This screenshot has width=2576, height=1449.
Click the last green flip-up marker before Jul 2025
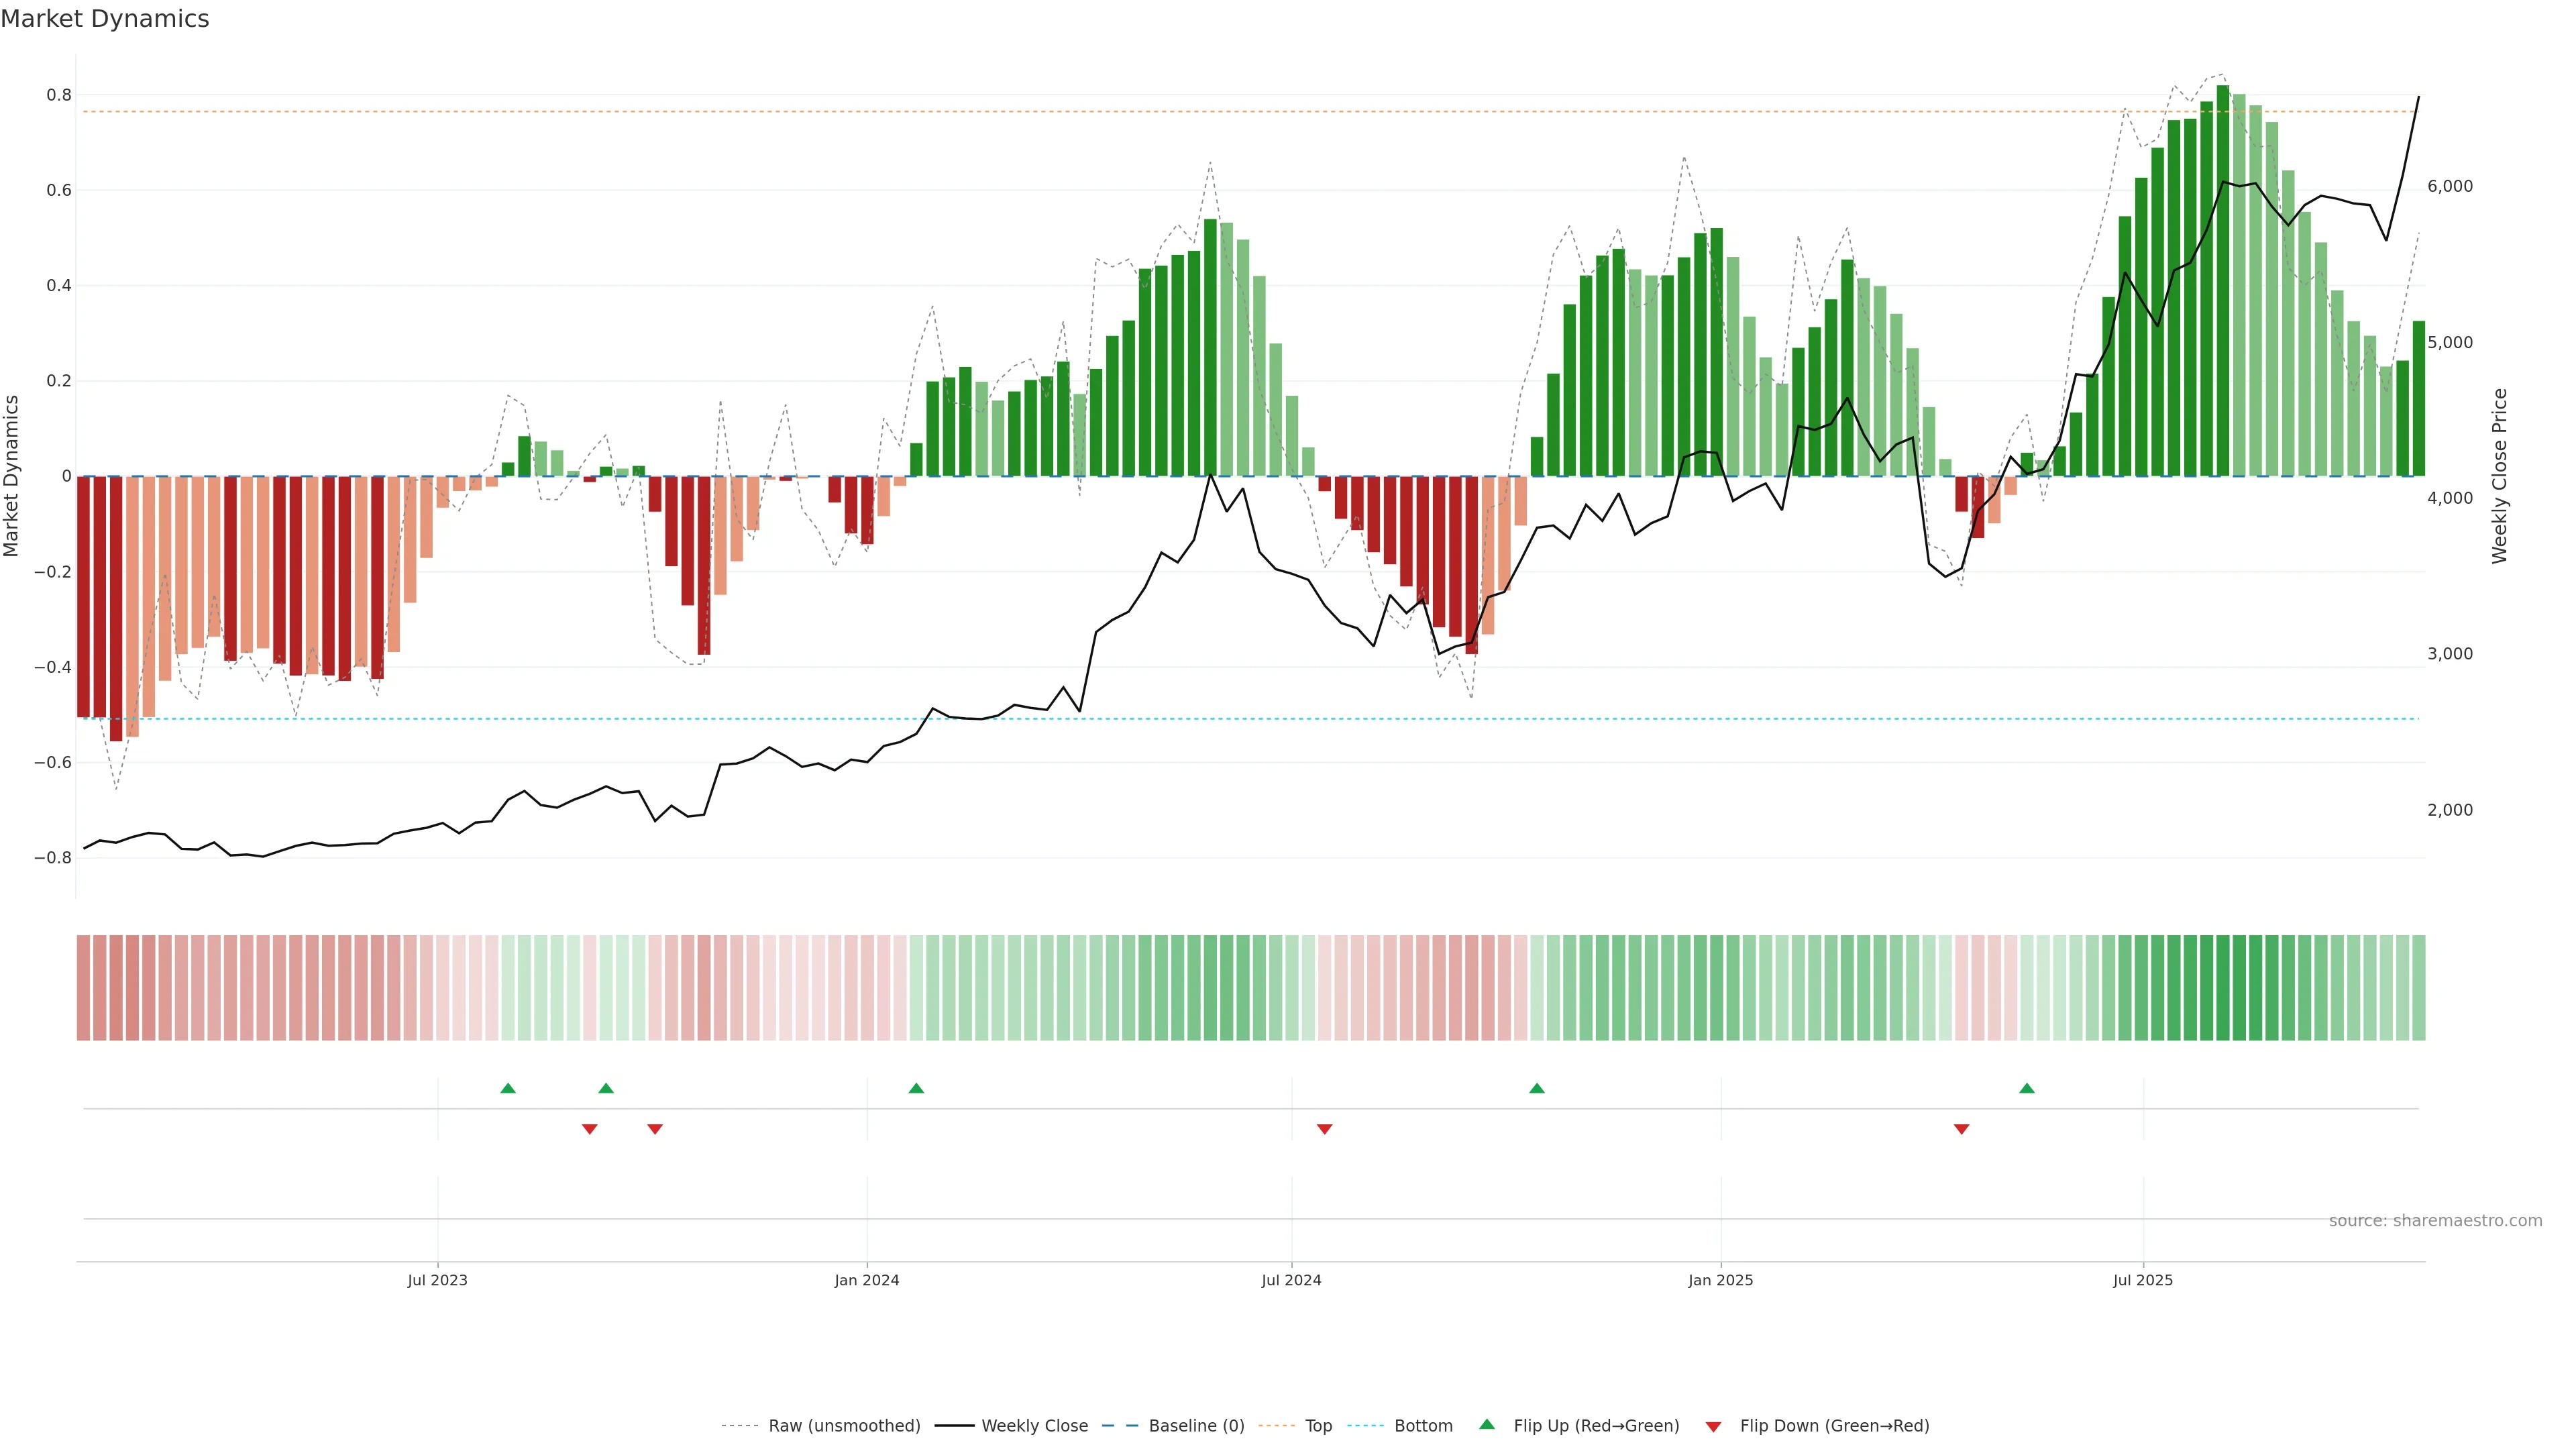2027,1088
